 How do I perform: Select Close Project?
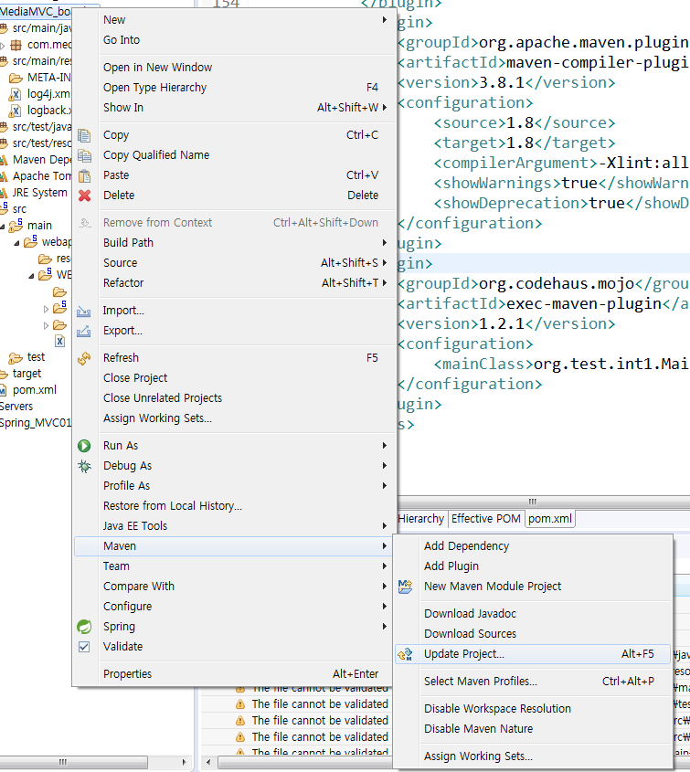pyautogui.click(x=234, y=378)
